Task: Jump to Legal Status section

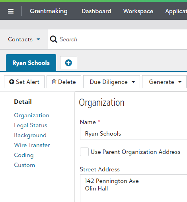Action: click(x=31, y=125)
